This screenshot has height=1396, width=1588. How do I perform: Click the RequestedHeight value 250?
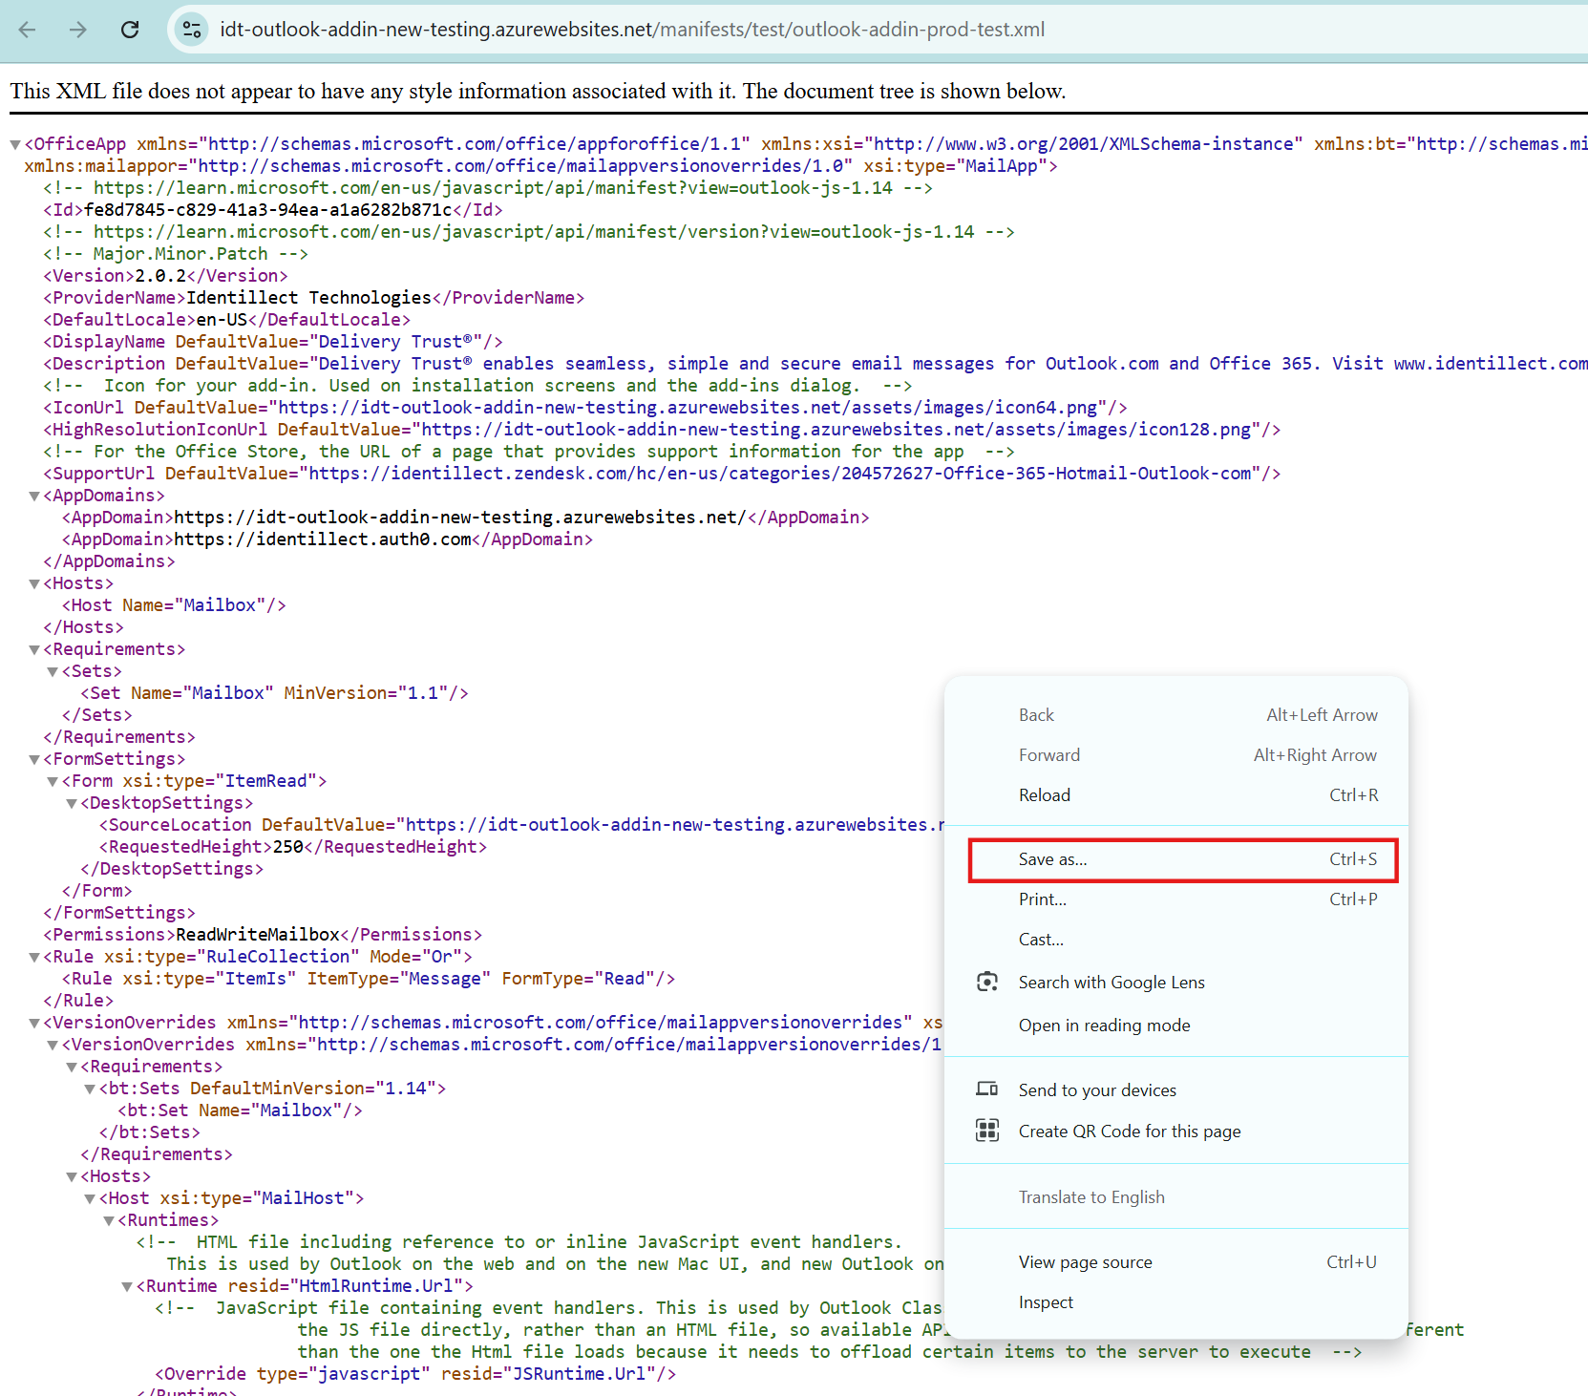tap(287, 847)
